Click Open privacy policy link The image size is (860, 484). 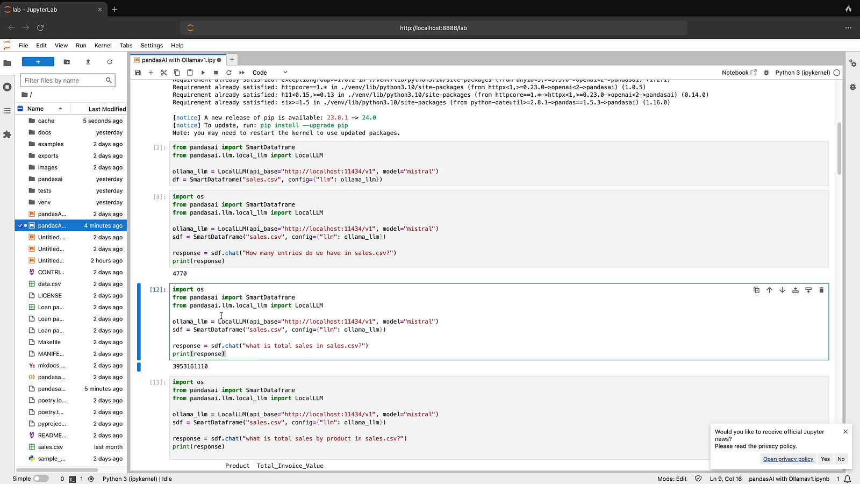pyautogui.click(x=788, y=459)
